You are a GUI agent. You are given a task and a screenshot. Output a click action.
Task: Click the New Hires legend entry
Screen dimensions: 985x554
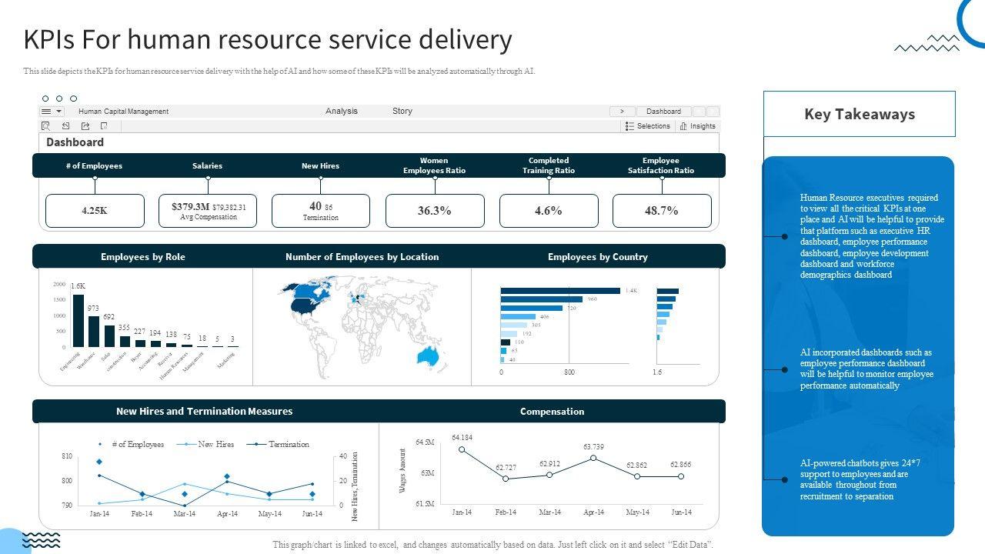205,444
